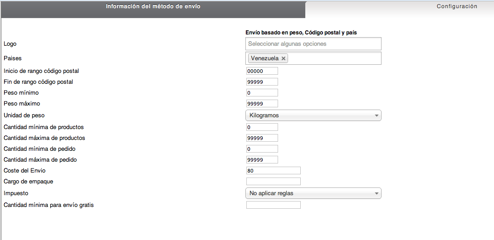Open the Logo options selector
Viewport: 494px width, 240px height.
click(313, 44)
